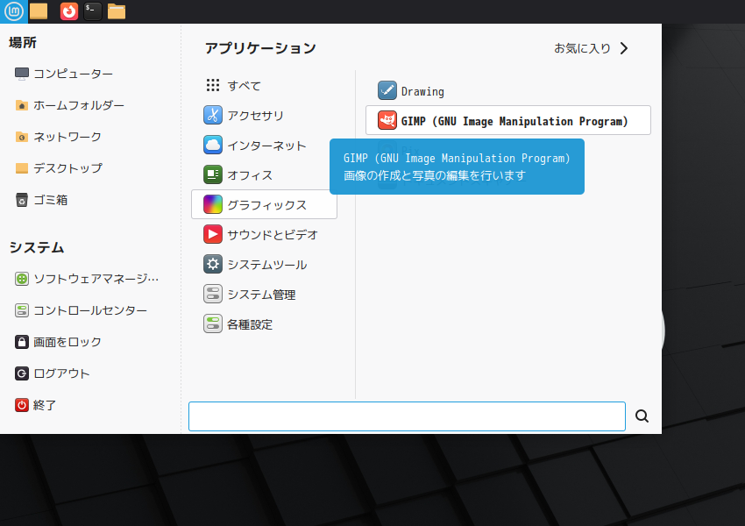Click the Software Manager icon

click(x=21, y=279)
